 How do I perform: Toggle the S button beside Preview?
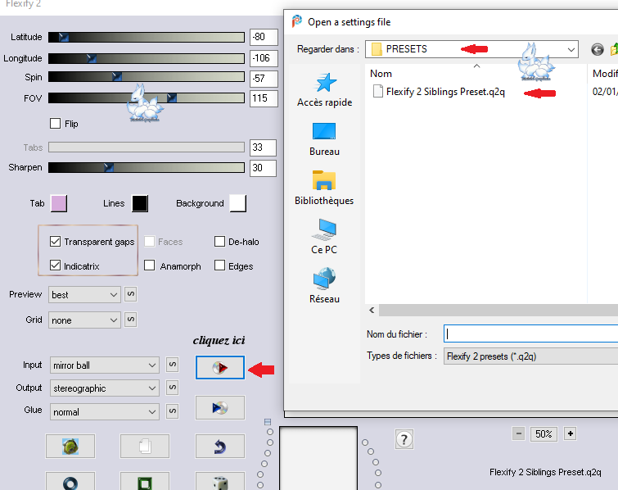tap(130, 294)
